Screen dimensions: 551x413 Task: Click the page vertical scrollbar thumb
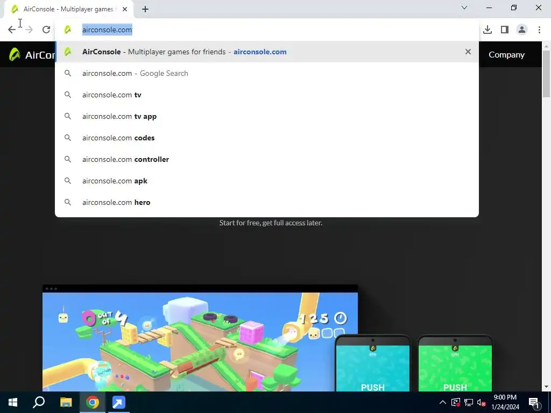coord(547,74)
